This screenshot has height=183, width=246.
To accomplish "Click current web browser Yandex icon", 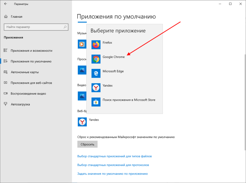I will pos(82,122).
